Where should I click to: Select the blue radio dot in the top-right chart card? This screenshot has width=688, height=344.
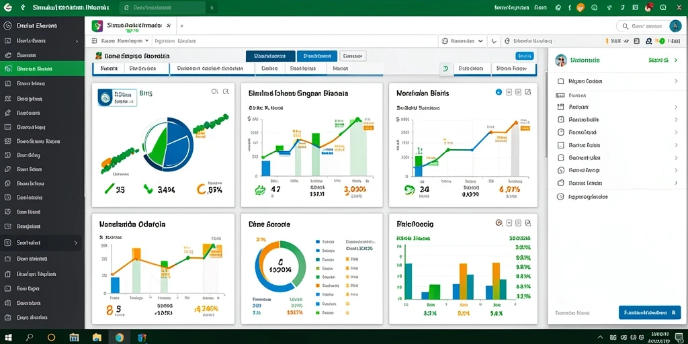[499, 92]
